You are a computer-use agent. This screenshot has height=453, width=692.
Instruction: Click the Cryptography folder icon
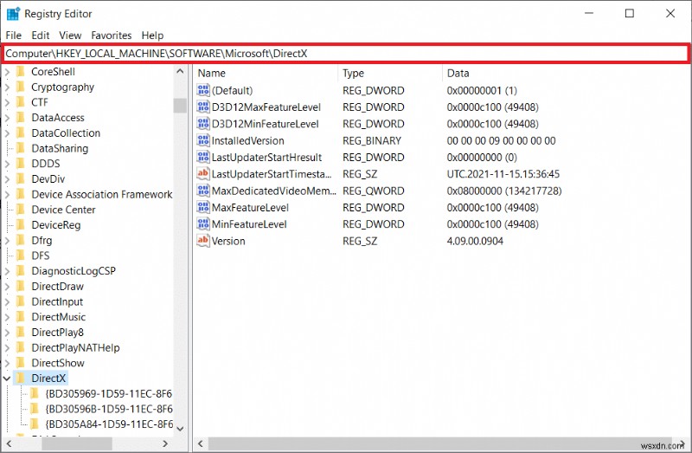pos(20,87)
